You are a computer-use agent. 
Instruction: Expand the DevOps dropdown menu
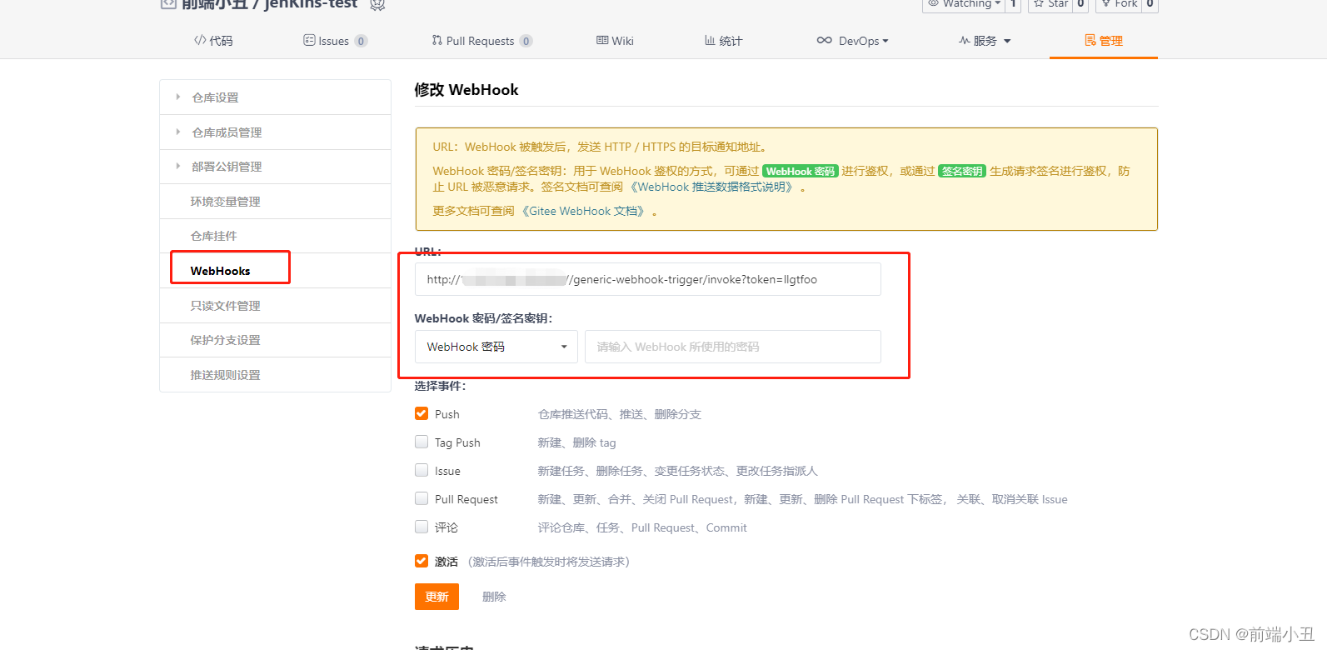(852, 41)
